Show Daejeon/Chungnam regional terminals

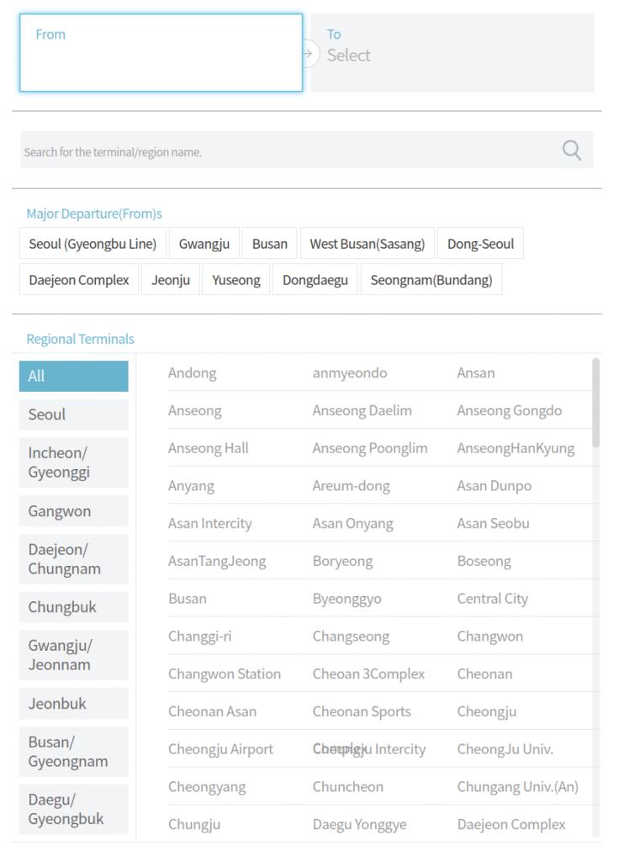tap(74, 559)
